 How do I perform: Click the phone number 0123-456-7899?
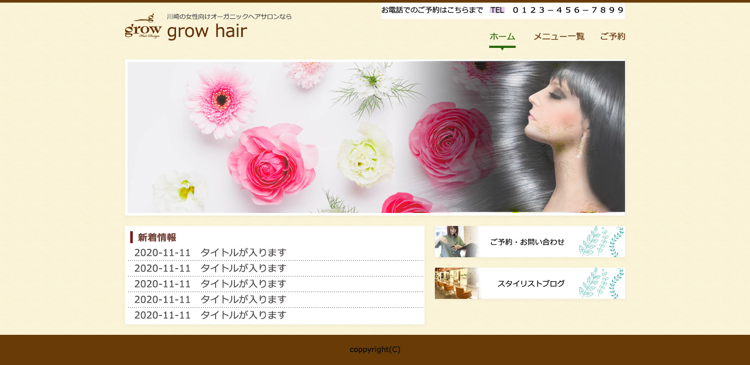click(x=568, y=10)
